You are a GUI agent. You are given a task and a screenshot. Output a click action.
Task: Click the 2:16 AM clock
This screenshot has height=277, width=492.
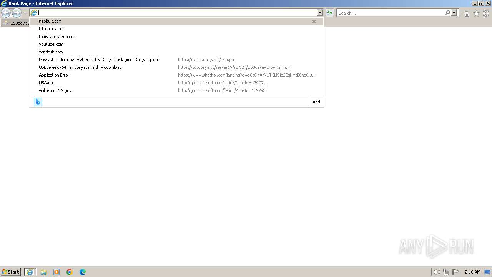click(x=472, y=272)
